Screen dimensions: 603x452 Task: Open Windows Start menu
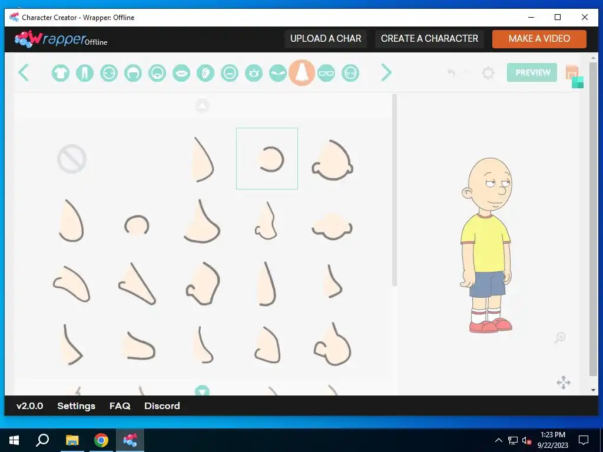tap(14, 440)
